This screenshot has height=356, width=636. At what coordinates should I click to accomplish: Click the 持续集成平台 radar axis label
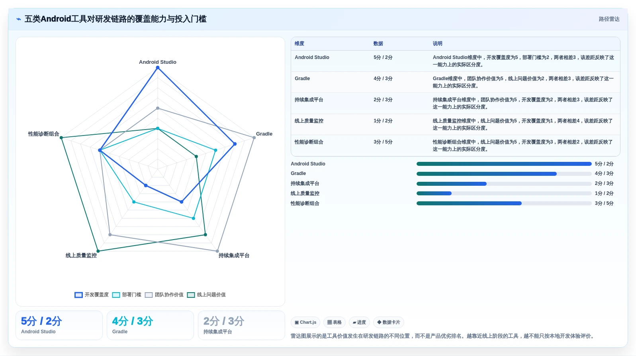[x=234, y=256]
